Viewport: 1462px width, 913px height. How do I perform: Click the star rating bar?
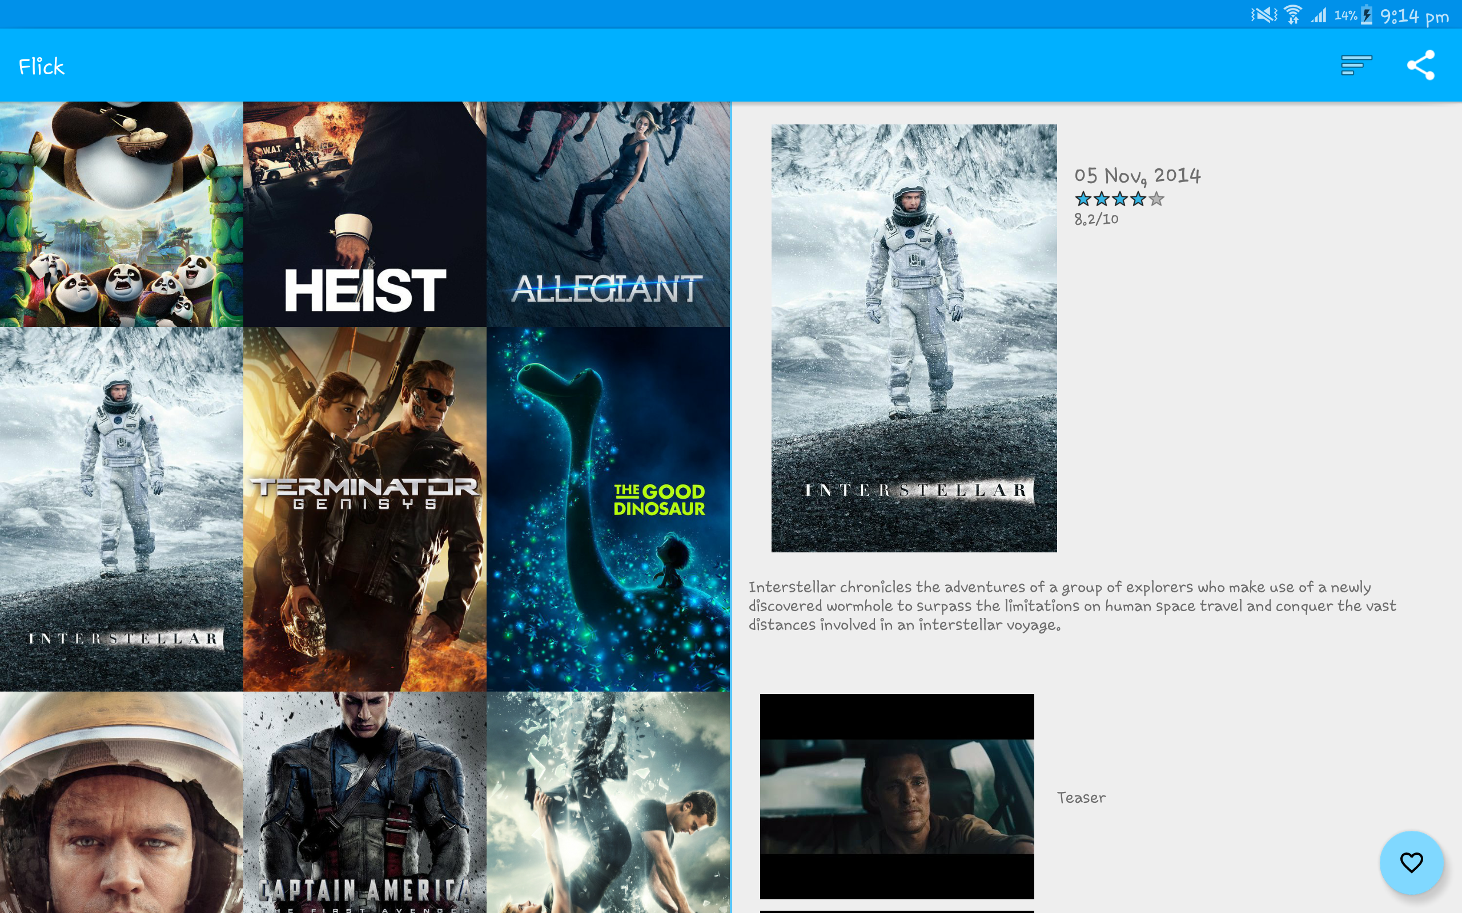tap(1119, 199)
